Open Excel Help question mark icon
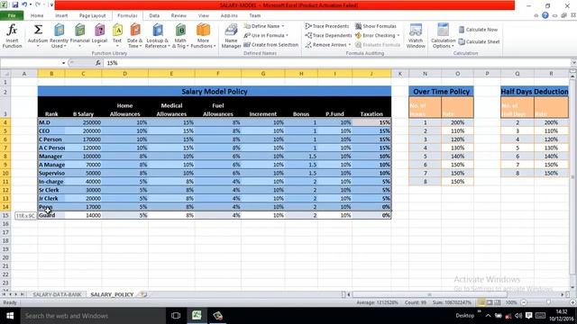Viewport: 577px width, 324px height. point(545,15)
